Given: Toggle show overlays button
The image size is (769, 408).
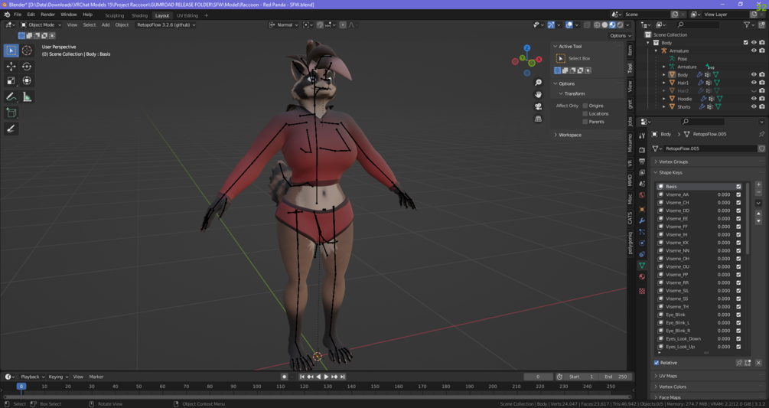Looking at the screenshot, I should (569, 24).
